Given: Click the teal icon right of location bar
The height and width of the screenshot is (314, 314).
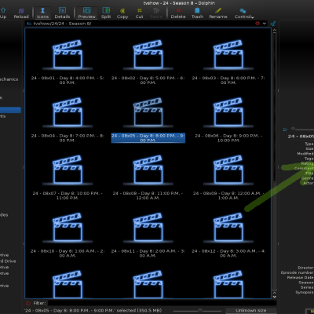Looking at the screenshot, I should 273,24.
